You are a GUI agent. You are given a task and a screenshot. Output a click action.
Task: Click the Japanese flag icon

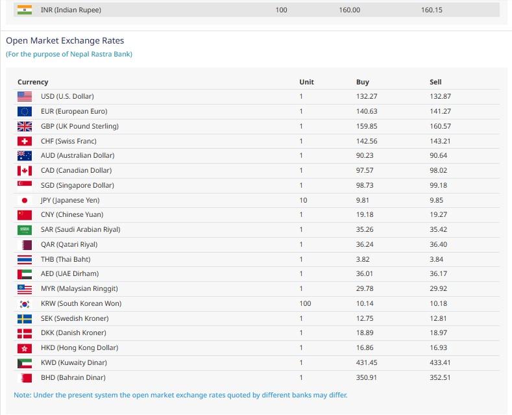25,200
